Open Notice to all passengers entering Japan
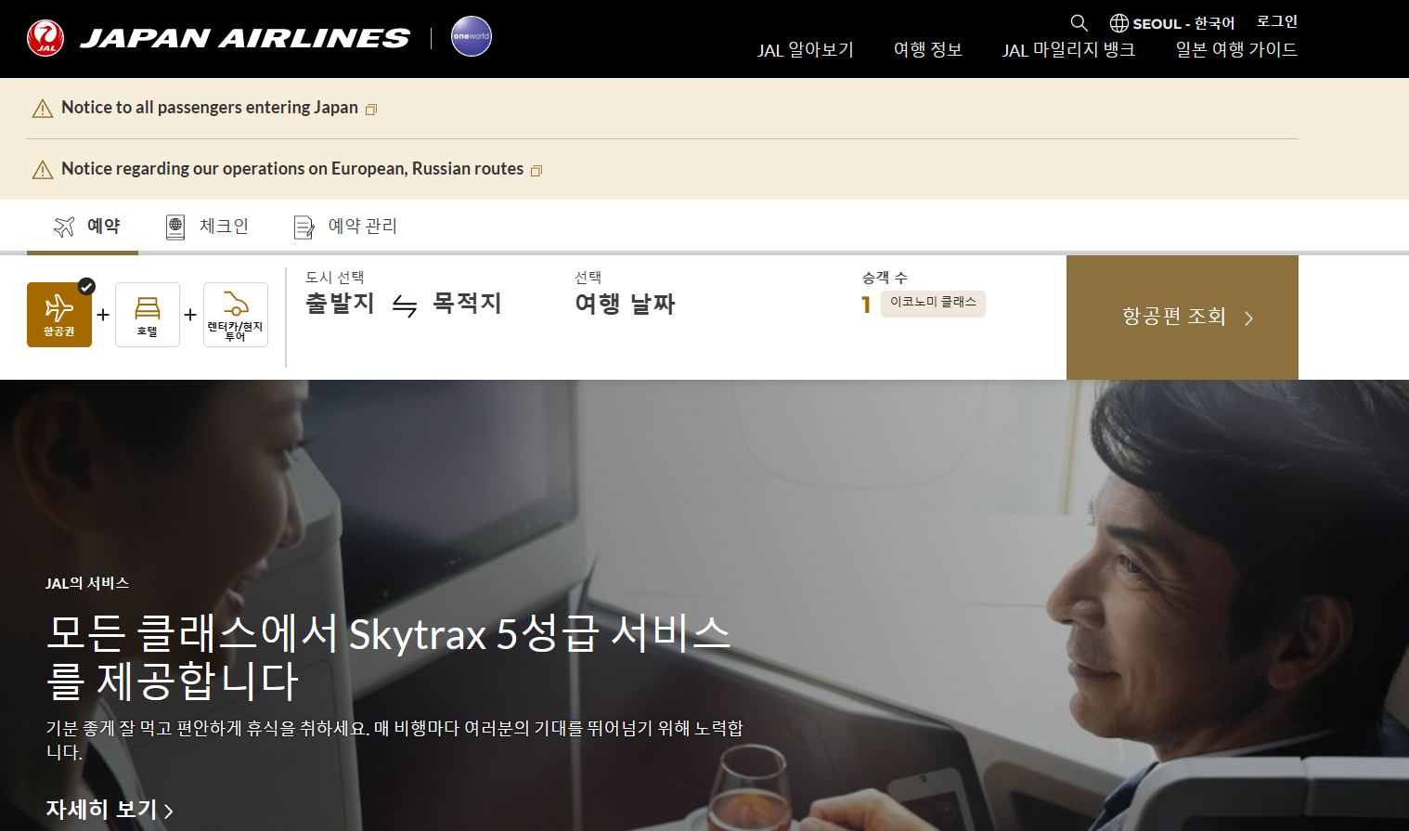Viewport: 1409px width, 831px height. 210,108
